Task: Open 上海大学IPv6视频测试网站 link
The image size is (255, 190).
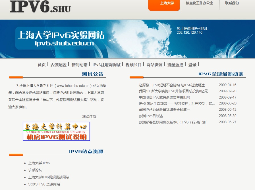Action: [49, 177]
